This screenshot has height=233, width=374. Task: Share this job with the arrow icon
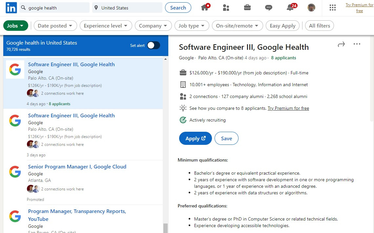pyautogui.click(x=341, y=44)
